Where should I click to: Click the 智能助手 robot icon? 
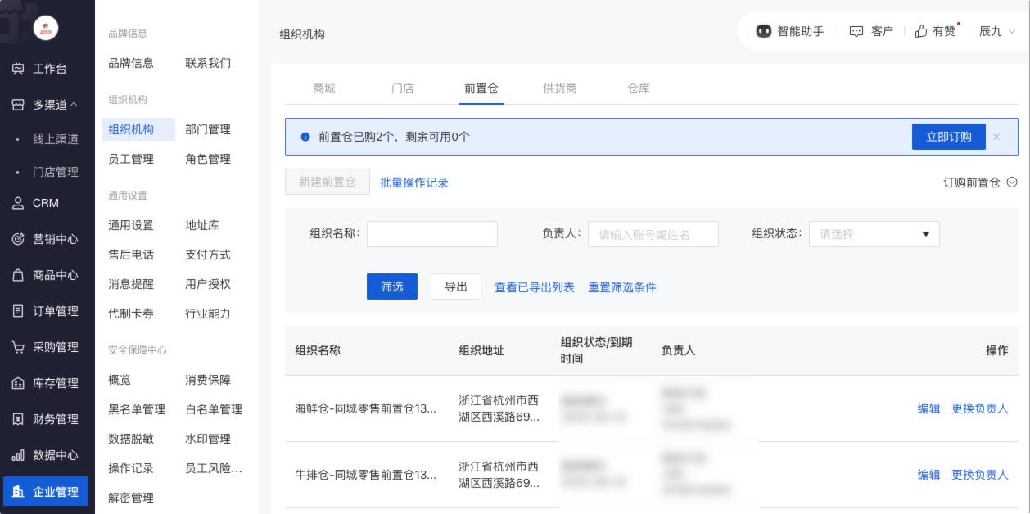[x=764, y=31]
